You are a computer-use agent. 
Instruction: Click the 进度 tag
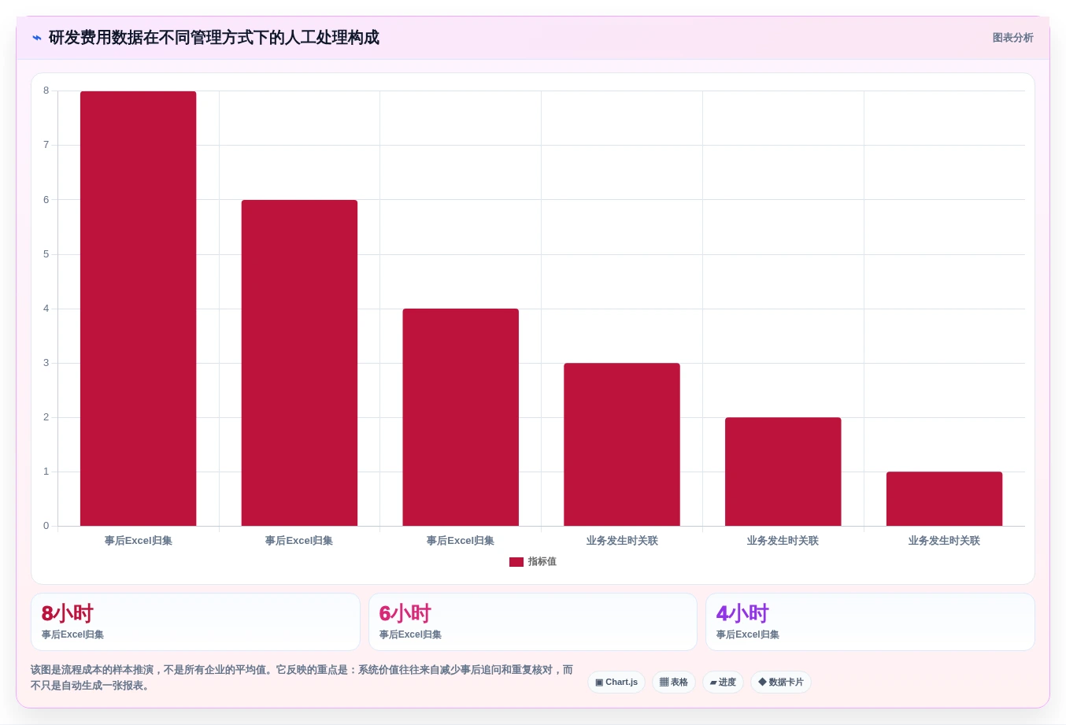pyautogui.click(x=723, y=682)
